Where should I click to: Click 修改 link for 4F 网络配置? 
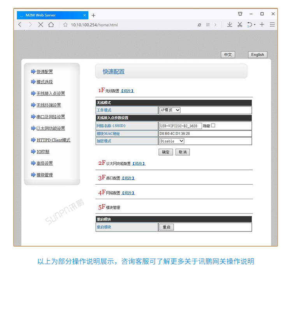click(x=128, y=193)
